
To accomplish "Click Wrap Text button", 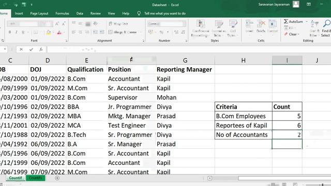I will click(x=118, y=24).
